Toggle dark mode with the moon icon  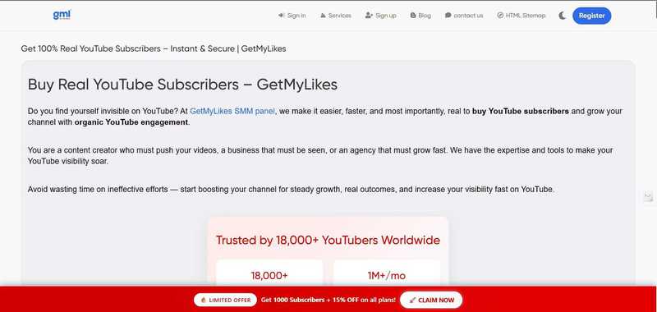coord(563,16)
